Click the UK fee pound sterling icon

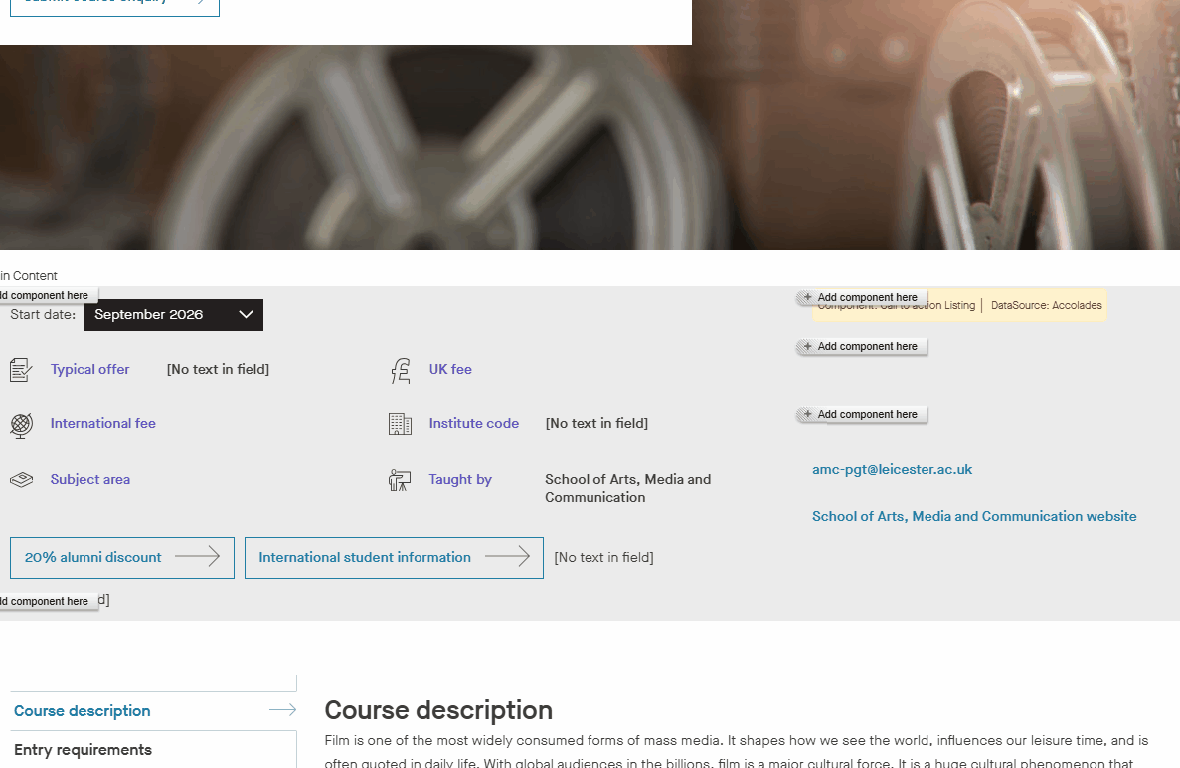[x=401, y=369]
